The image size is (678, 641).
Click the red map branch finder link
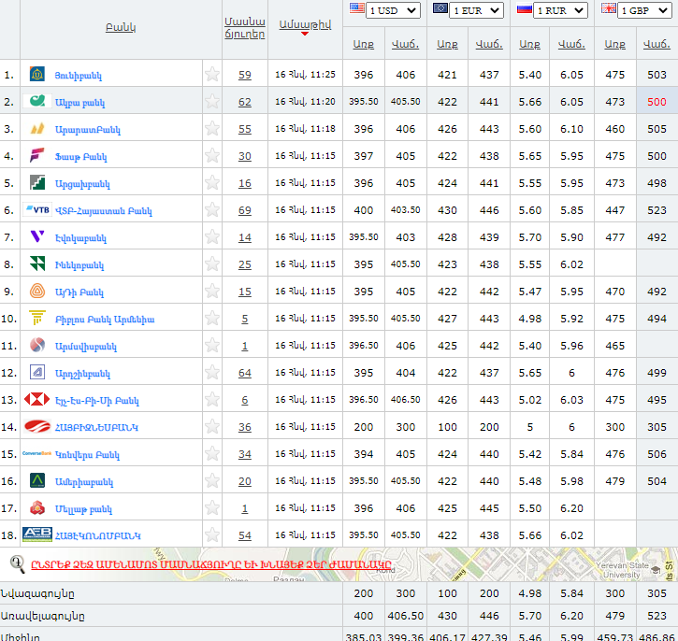click(211, 564)
